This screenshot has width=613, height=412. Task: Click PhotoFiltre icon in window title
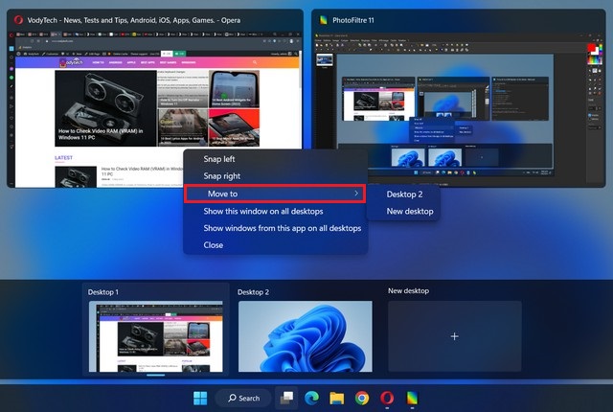point(324,20)
